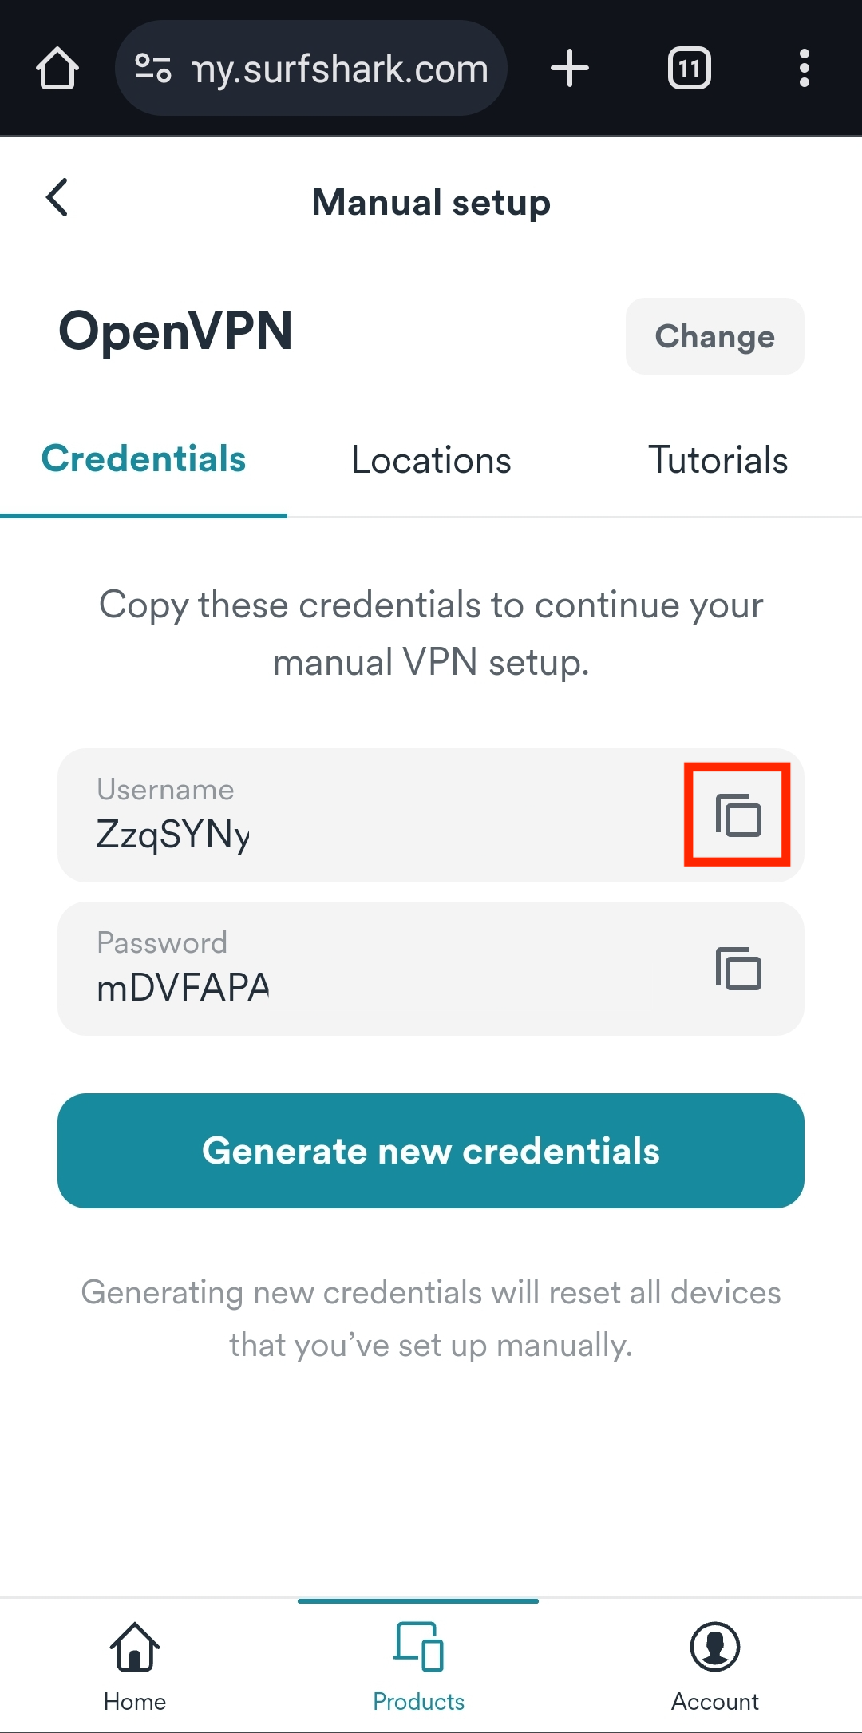Copy the Password to clipboard
Viewport: 862px width, 1733px height.
coord(737,969)
